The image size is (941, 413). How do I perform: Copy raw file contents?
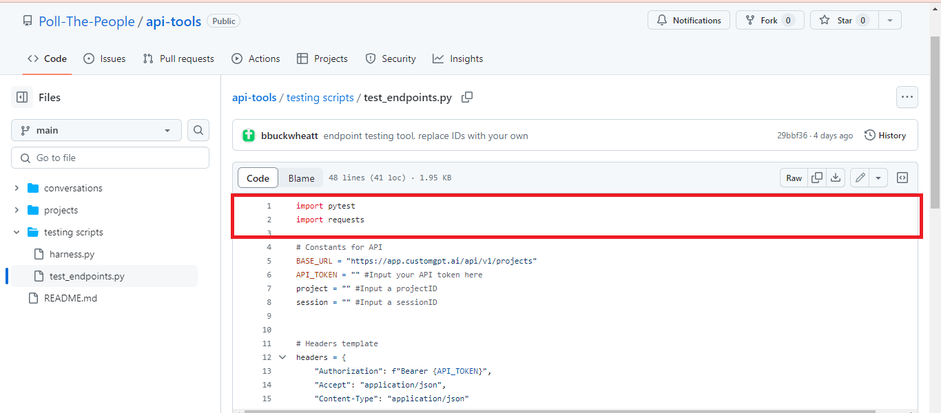(x=816, y=177)
